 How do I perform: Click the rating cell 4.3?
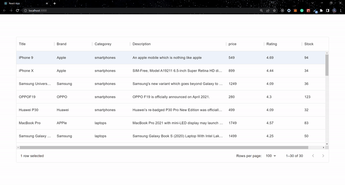pyautogui.click(x=283, y=97)
